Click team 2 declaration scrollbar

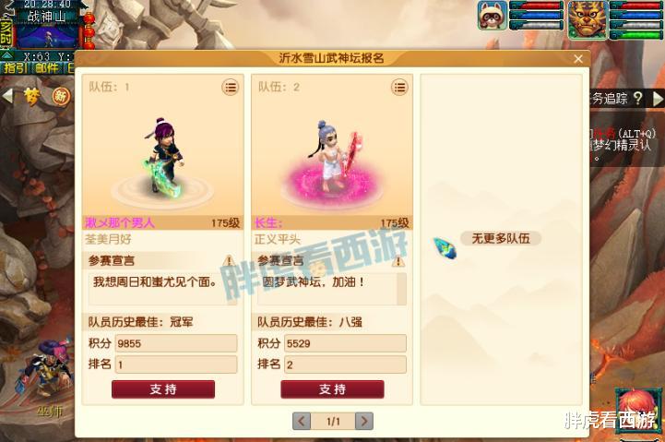point(401,289)
